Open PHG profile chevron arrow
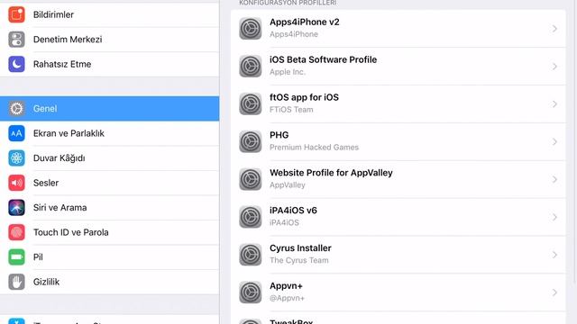The width and height of the screenshot is (577, 324). [x=554, y=142]
